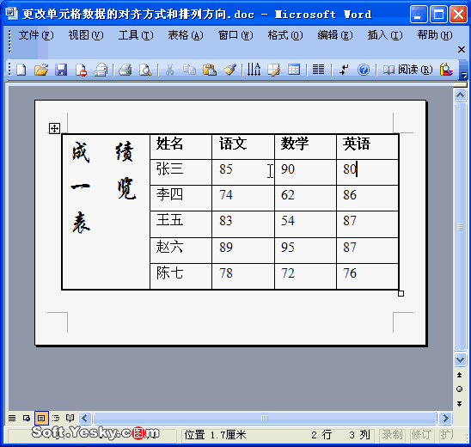The width and height of the screenshot is (471, 447).
Task: Toggle the 录制 indicator in the status bar
Action: (x=392, y=435)
